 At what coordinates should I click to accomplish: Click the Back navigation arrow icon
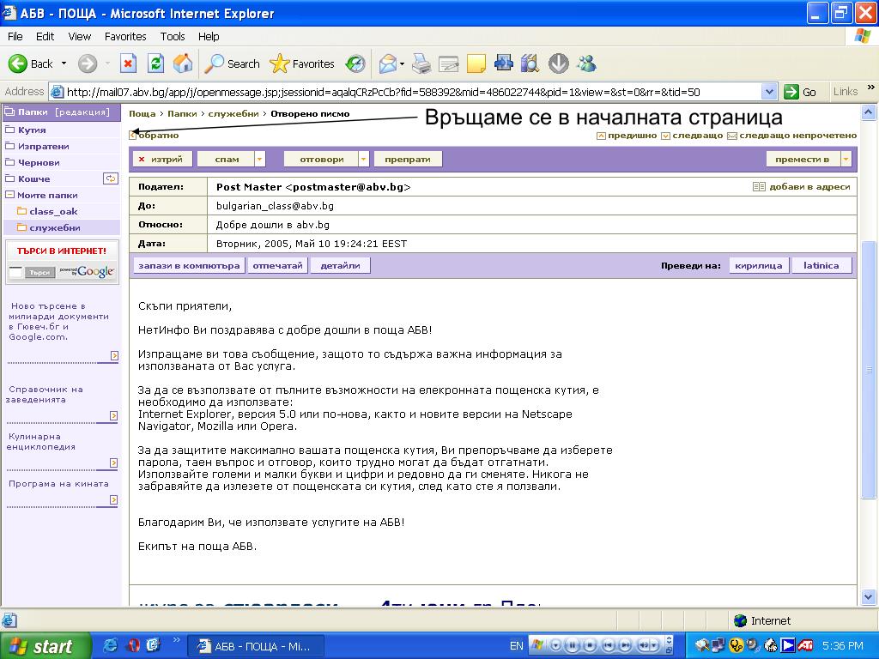tap(18, 63)
